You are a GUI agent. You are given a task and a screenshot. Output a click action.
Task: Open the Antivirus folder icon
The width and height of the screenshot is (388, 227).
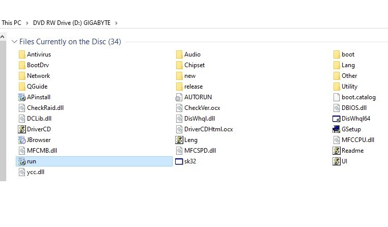[x=22, y=54]
